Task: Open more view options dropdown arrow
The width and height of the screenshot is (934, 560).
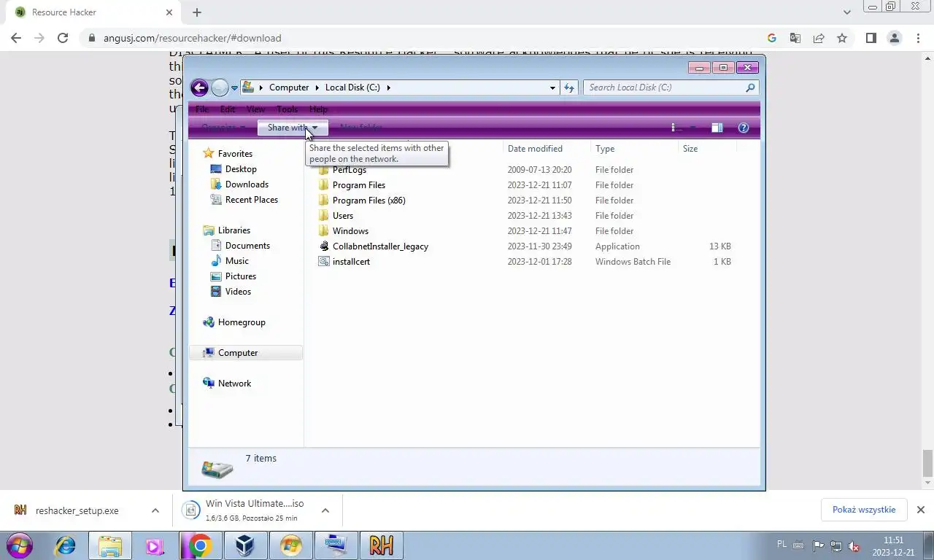Action: [692, 128]
